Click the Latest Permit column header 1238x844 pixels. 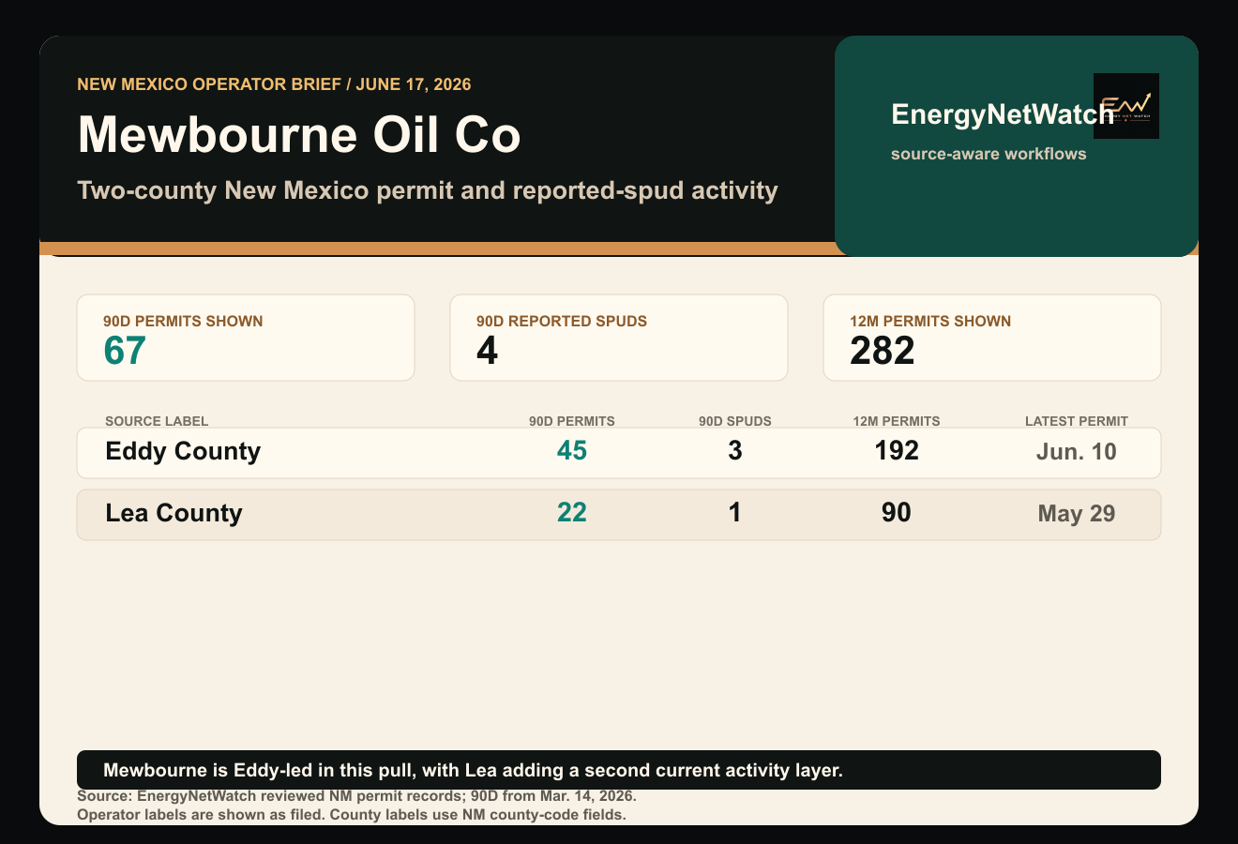(x=1077, y=421)
